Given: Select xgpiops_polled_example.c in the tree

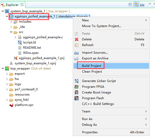Looking at the screenshot, I should click(43, 37).
